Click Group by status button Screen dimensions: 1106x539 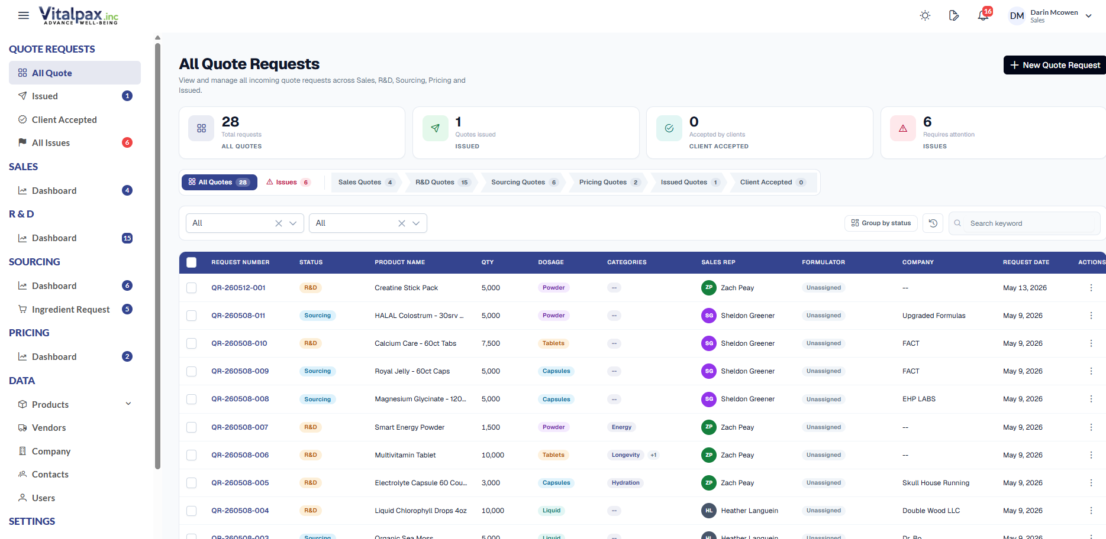[881, 223]
